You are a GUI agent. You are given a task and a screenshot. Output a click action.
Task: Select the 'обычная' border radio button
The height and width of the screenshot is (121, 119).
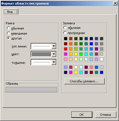(9, 28)
